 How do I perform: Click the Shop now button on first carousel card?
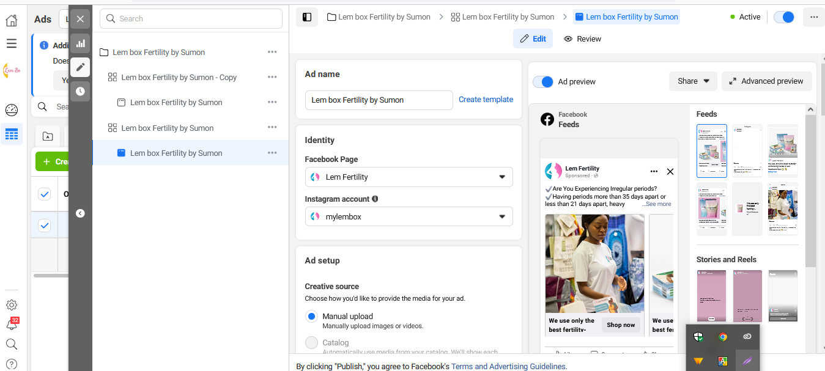tap(621, 325)
